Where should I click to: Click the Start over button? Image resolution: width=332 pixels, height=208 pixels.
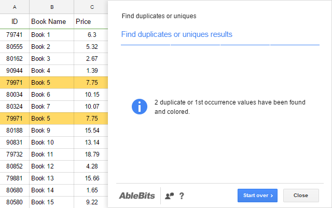coord(257,196)
